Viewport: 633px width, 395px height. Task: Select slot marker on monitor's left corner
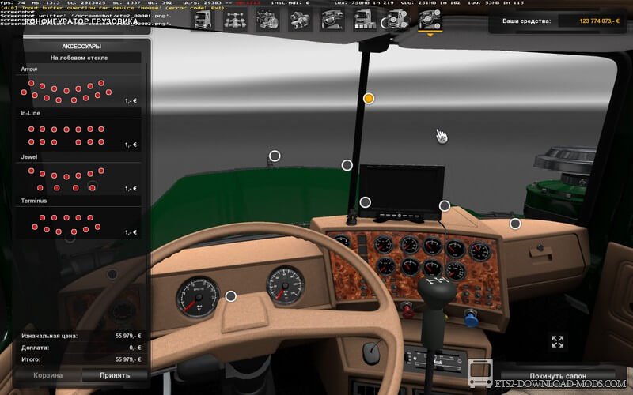(x=365, y=202)
